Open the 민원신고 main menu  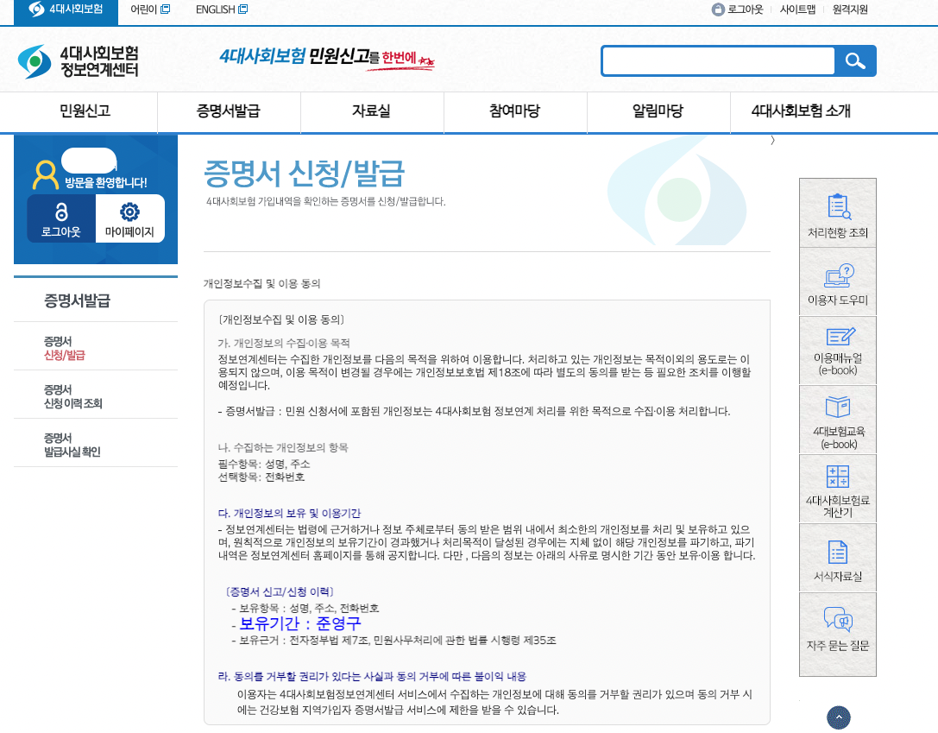coord(85,111)
